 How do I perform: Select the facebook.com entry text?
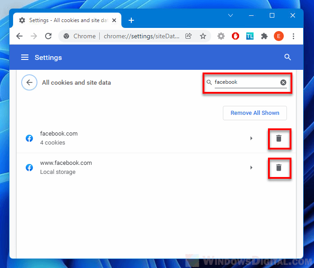coord(59,134)
